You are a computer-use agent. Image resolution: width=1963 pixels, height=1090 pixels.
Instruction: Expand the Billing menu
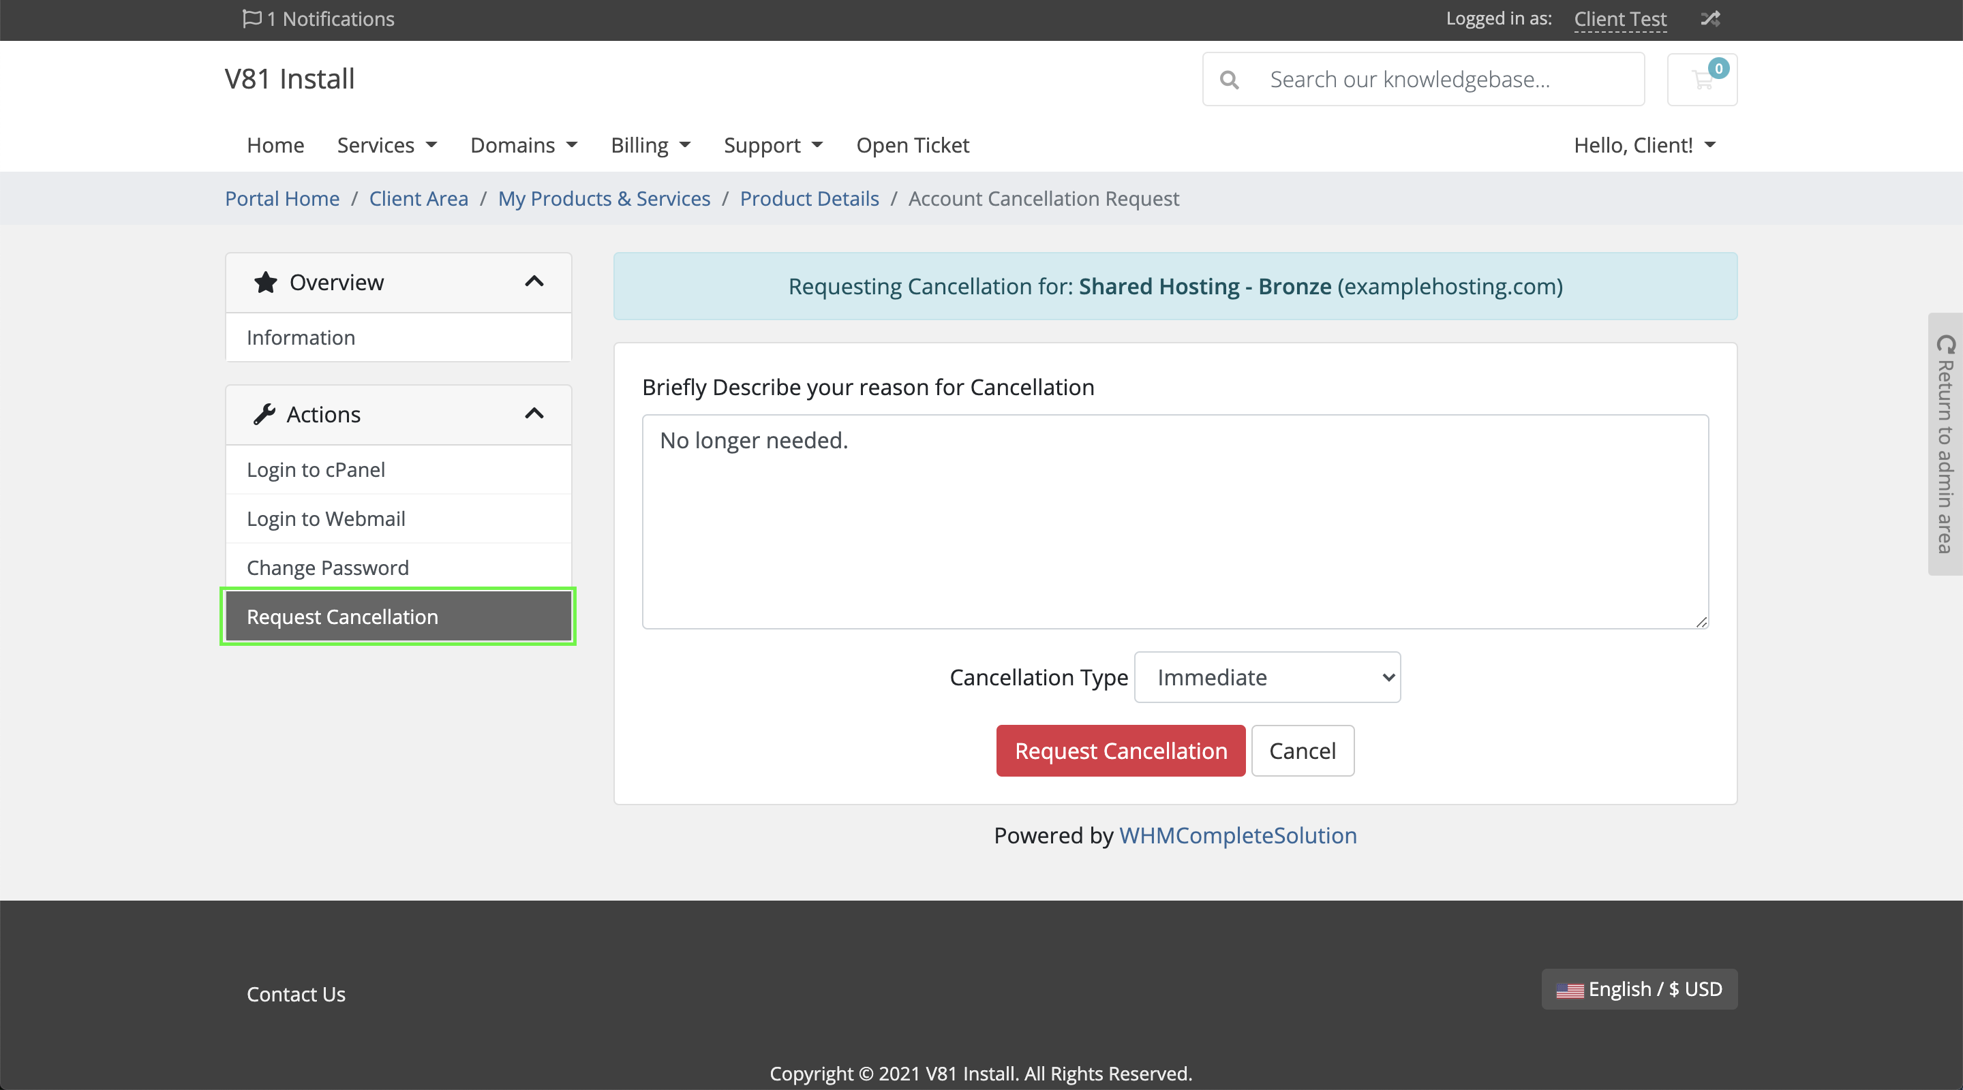click(x=651, y=144)
